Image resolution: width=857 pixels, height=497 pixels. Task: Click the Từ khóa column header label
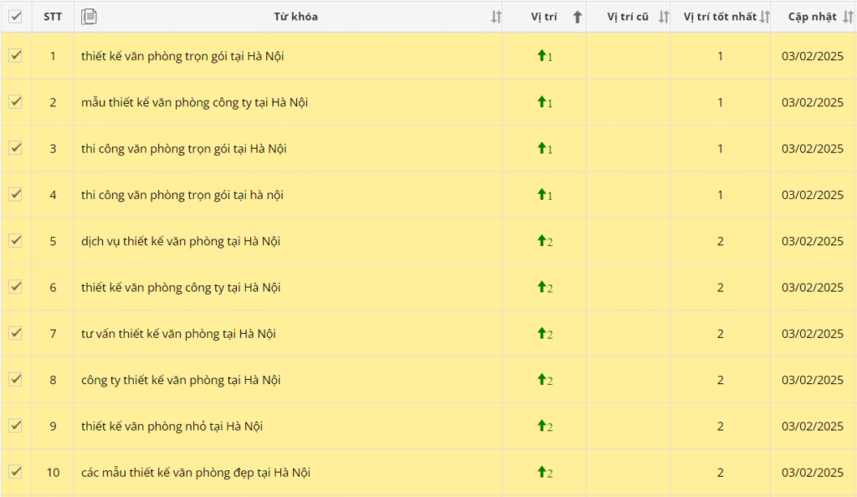coord(295,17)
